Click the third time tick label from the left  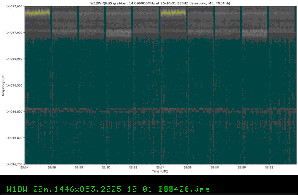click(x=79, y=168)
